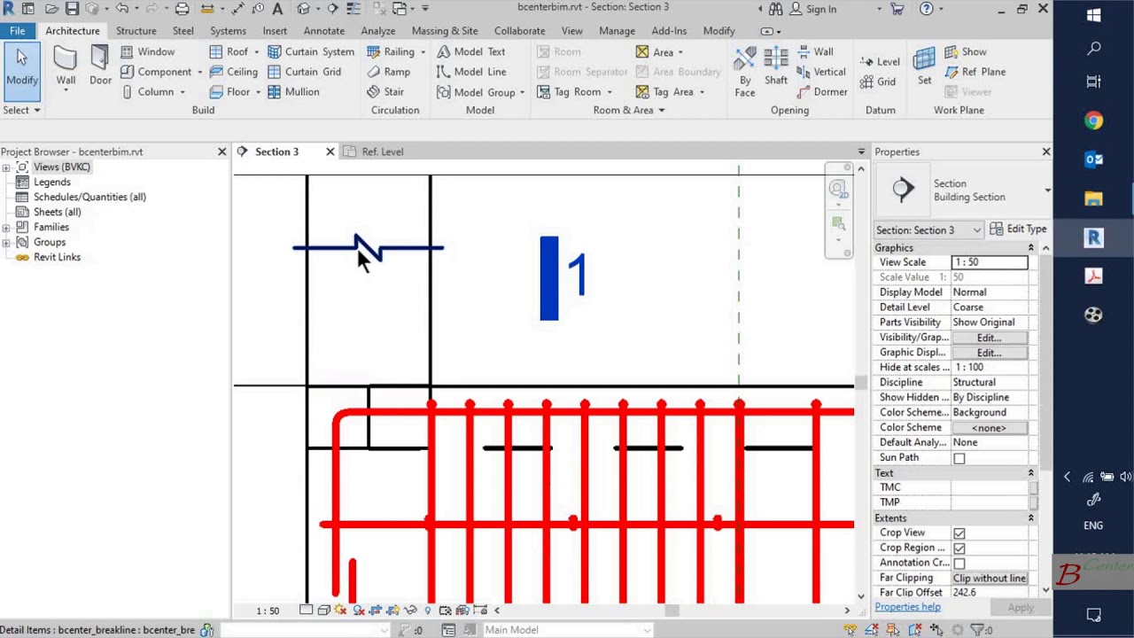Expand the Floor tool dropdown
This screenshot has height=638, width=1134.
258,92
